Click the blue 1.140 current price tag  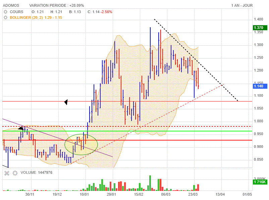pyautogui.click(x=260, y=86)
